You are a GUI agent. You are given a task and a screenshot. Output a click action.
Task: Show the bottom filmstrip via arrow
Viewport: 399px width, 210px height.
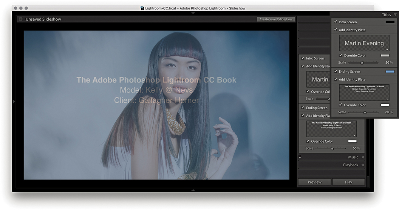click(193, 190)
